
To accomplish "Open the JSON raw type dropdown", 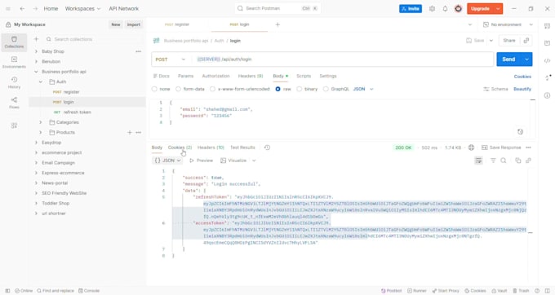I will click(363, 89).
